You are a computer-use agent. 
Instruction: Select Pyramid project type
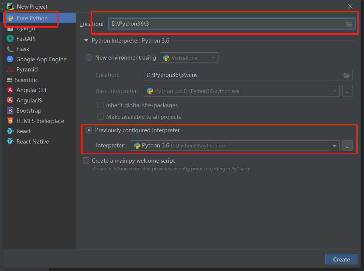coord(39,69)
